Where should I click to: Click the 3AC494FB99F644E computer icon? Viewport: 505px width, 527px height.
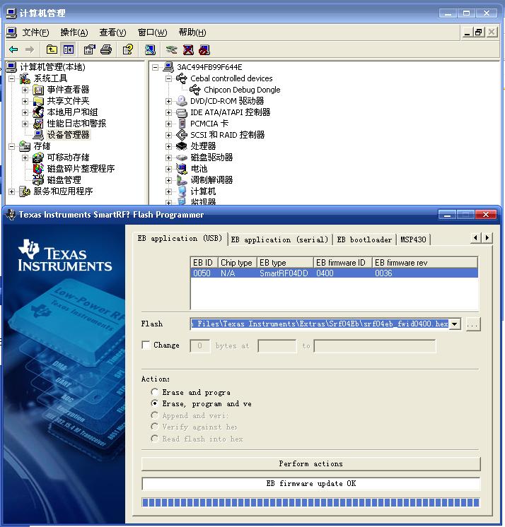(168, 67)
